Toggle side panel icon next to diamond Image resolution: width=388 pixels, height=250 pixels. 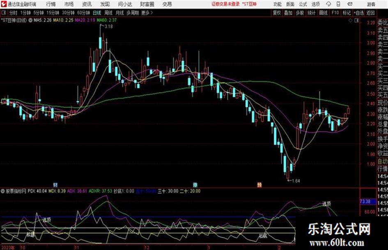pyautogui.click(x=356, y=21)
